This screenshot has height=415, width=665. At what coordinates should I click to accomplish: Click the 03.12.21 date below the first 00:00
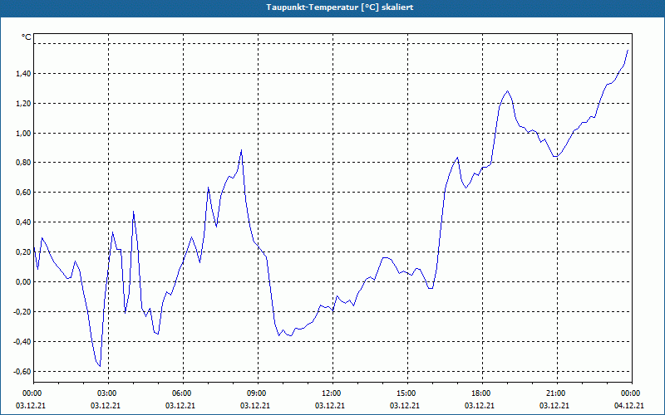point(31,406)
